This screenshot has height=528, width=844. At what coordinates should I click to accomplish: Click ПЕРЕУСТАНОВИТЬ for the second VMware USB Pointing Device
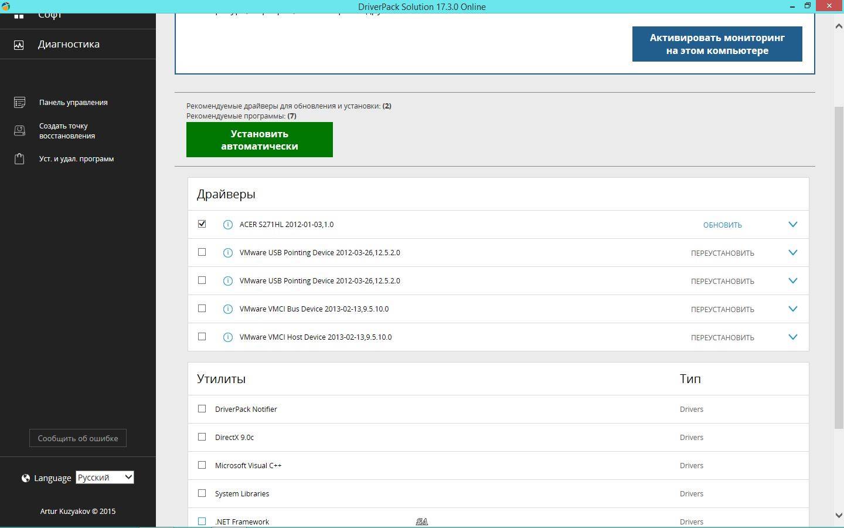723,282
